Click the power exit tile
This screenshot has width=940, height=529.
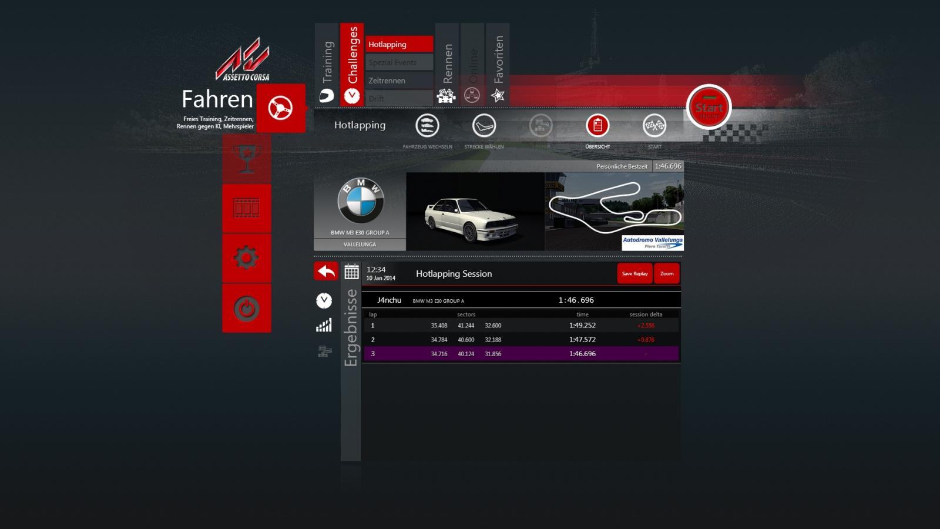(x=247, y=309)
